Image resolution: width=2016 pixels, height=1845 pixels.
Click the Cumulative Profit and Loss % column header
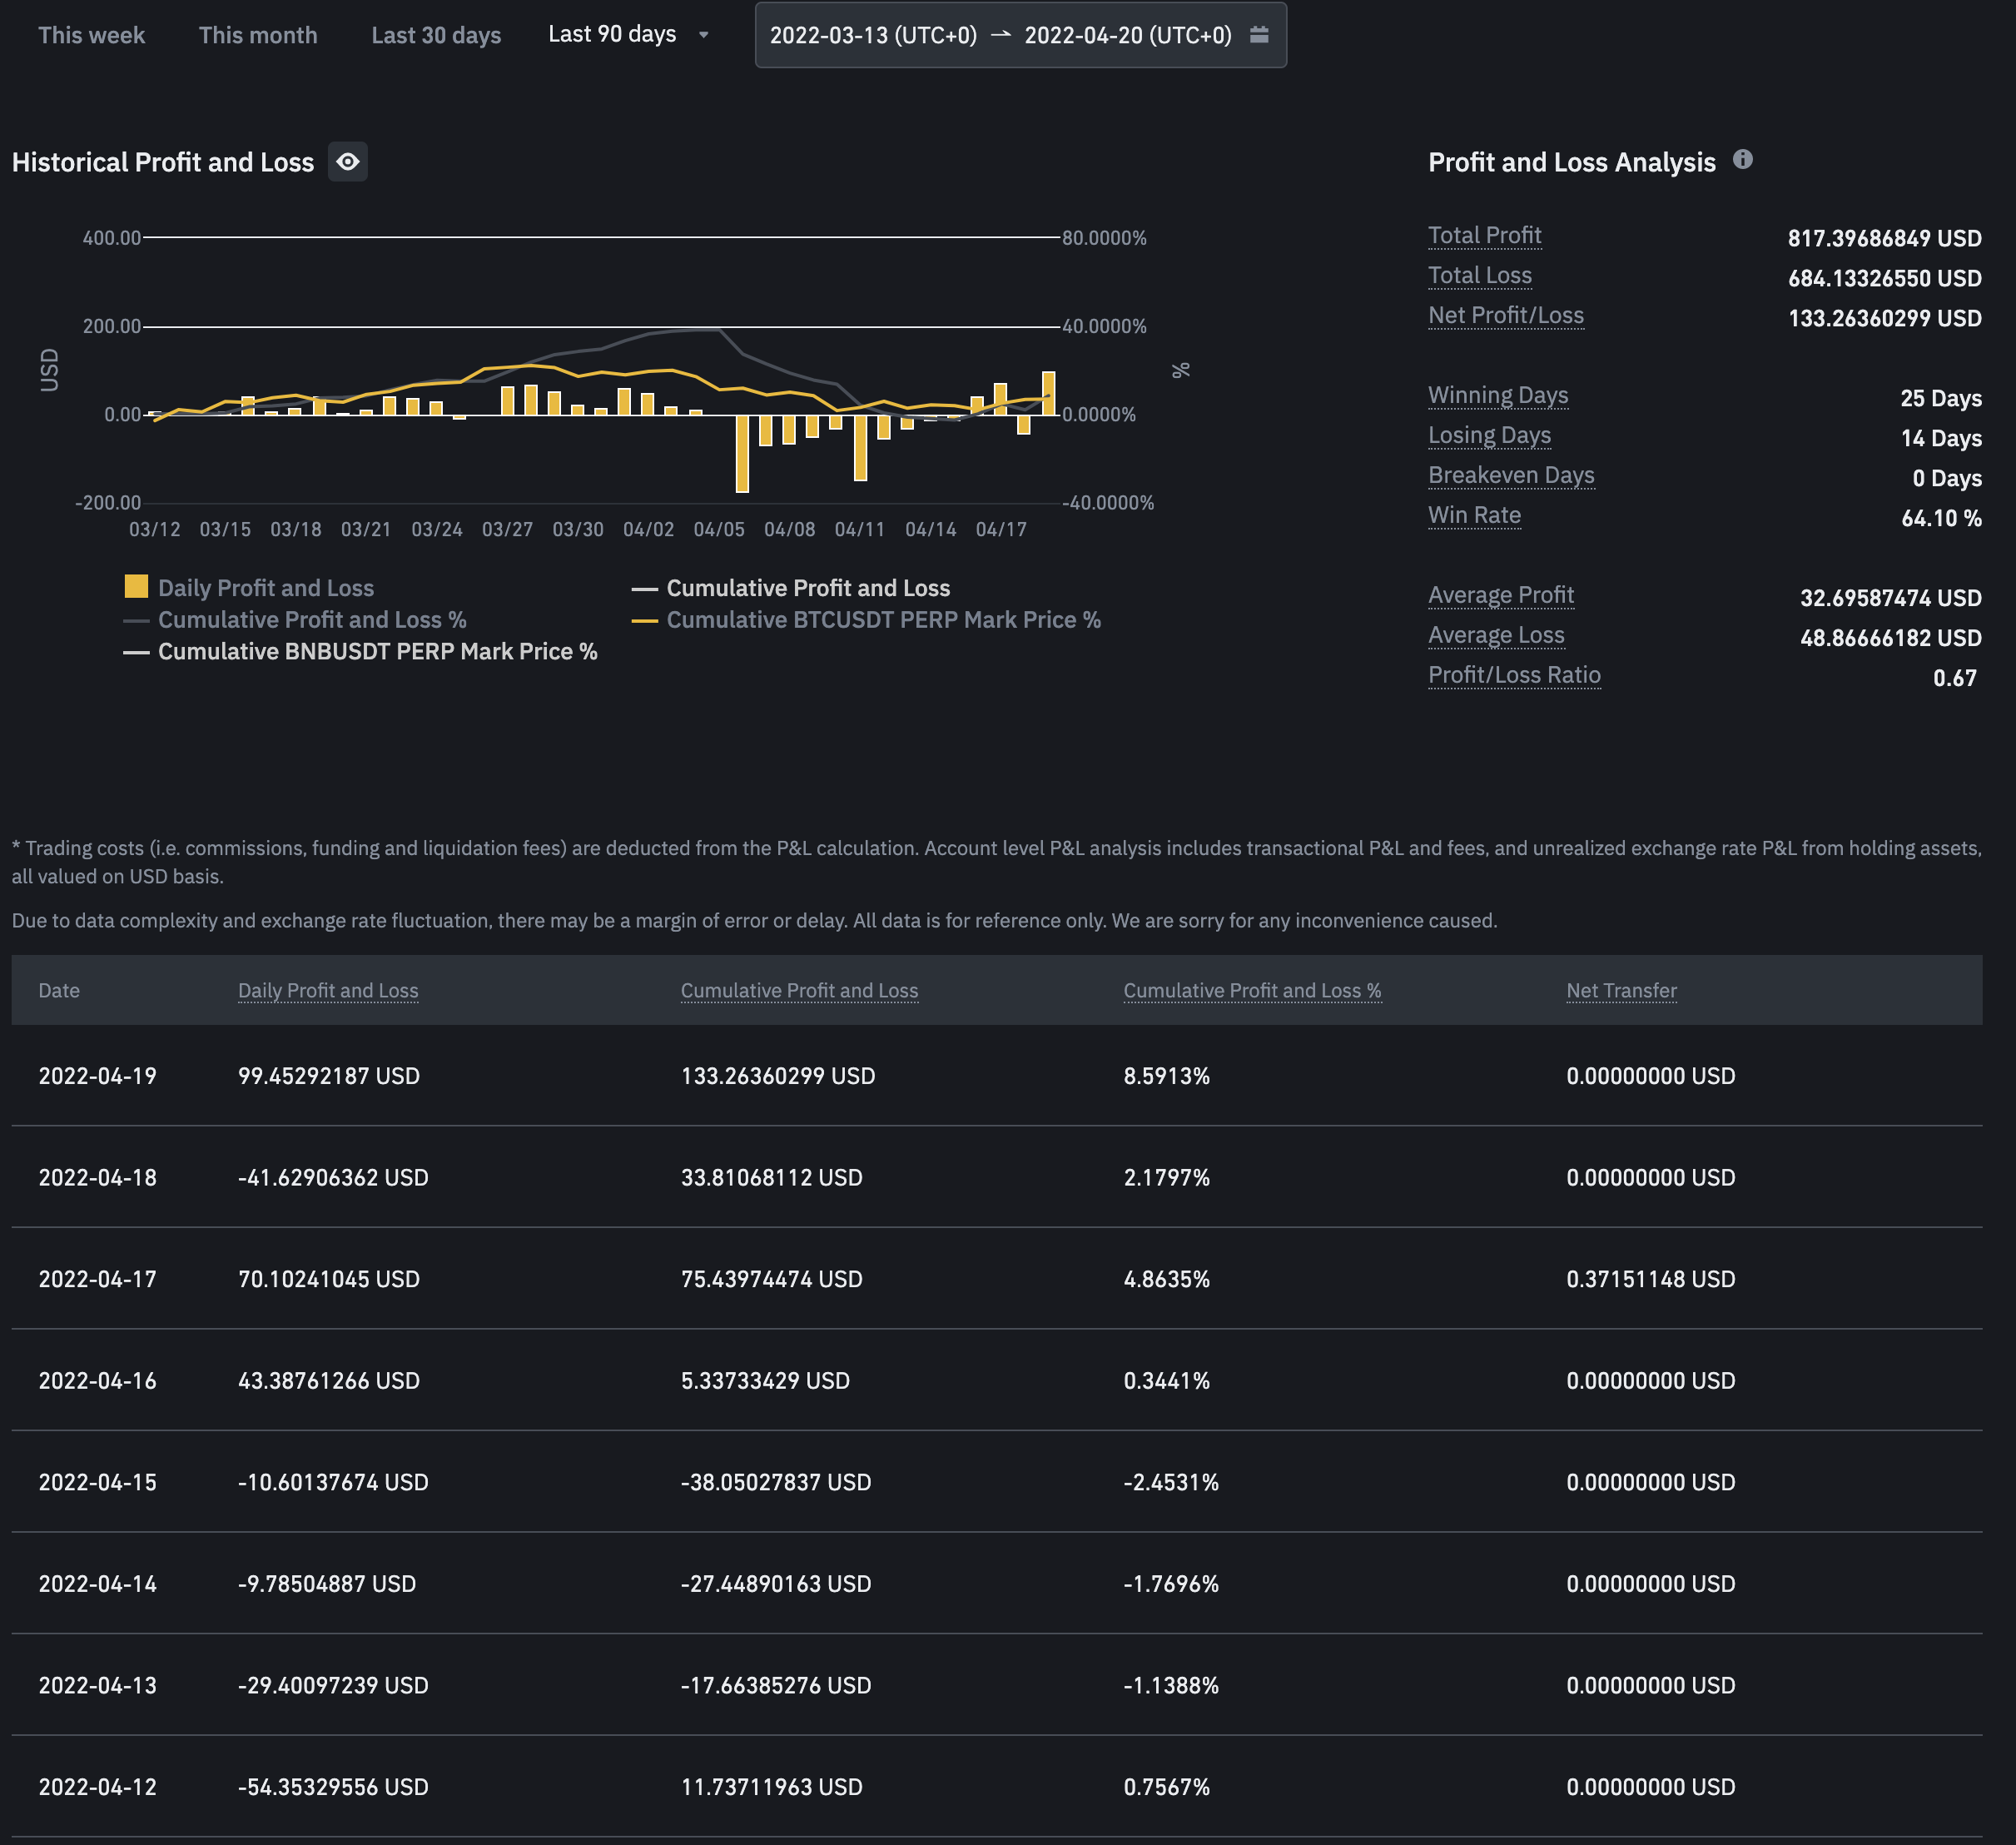tap(1251, 990)
